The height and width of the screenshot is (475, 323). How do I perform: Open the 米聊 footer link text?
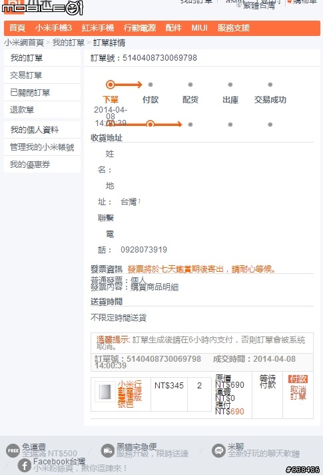tap(236, 446)
